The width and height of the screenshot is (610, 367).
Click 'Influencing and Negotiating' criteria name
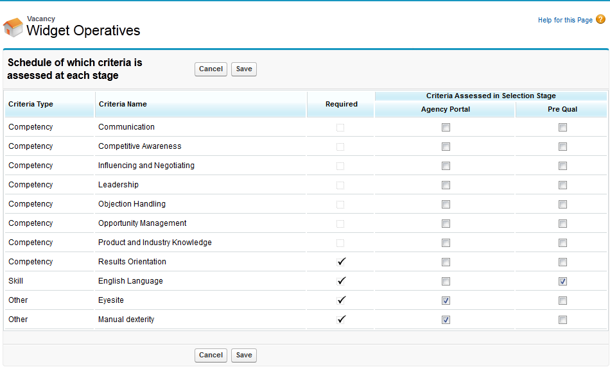[146, 166]
